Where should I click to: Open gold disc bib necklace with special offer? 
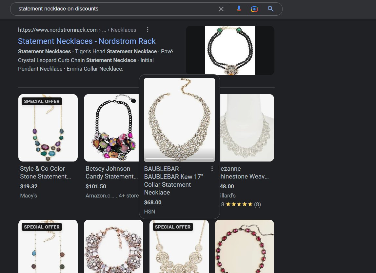pyautogui.click(x=179, y=247)
